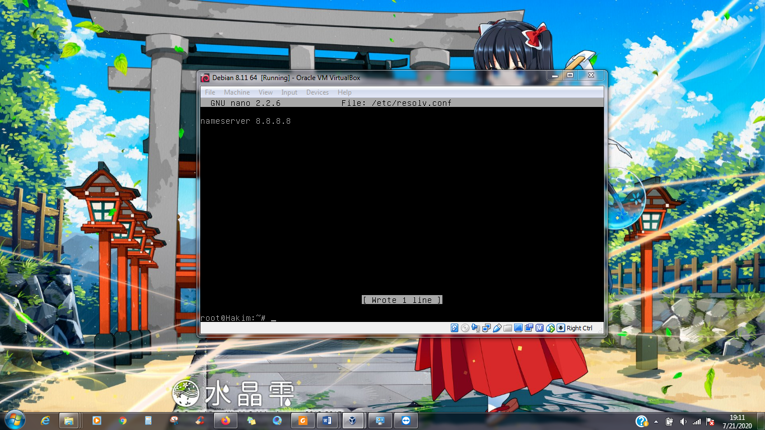Open Action Center flag icon

[710, 421]
